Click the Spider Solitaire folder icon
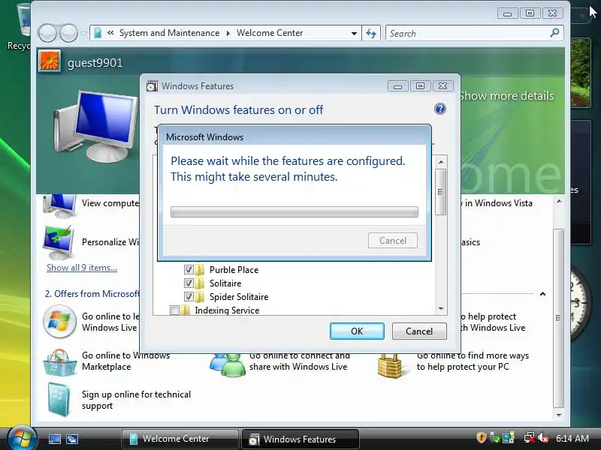 (x=199, y=297)
